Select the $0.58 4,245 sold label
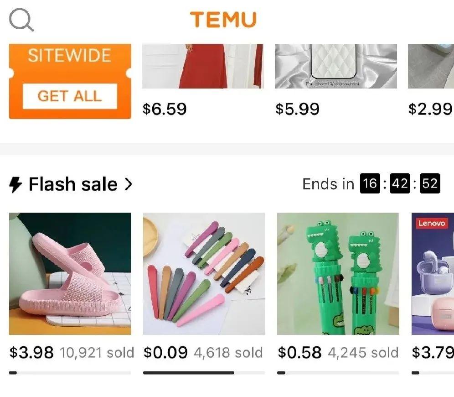Screen dimensions: 454x397 click(338, 353)
